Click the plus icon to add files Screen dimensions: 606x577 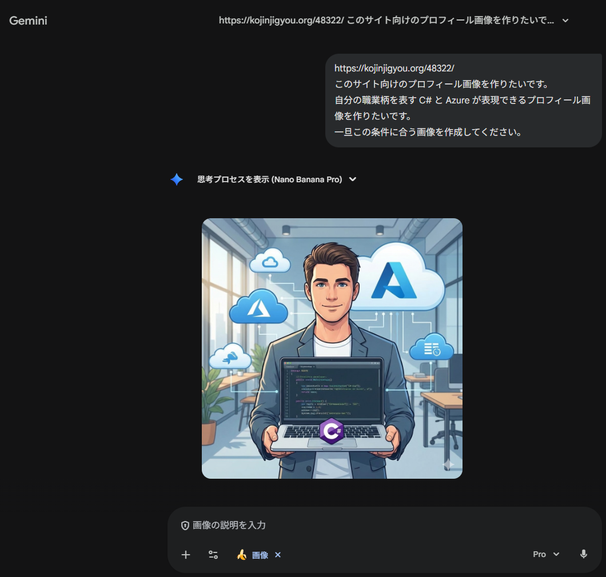[186, 555]
